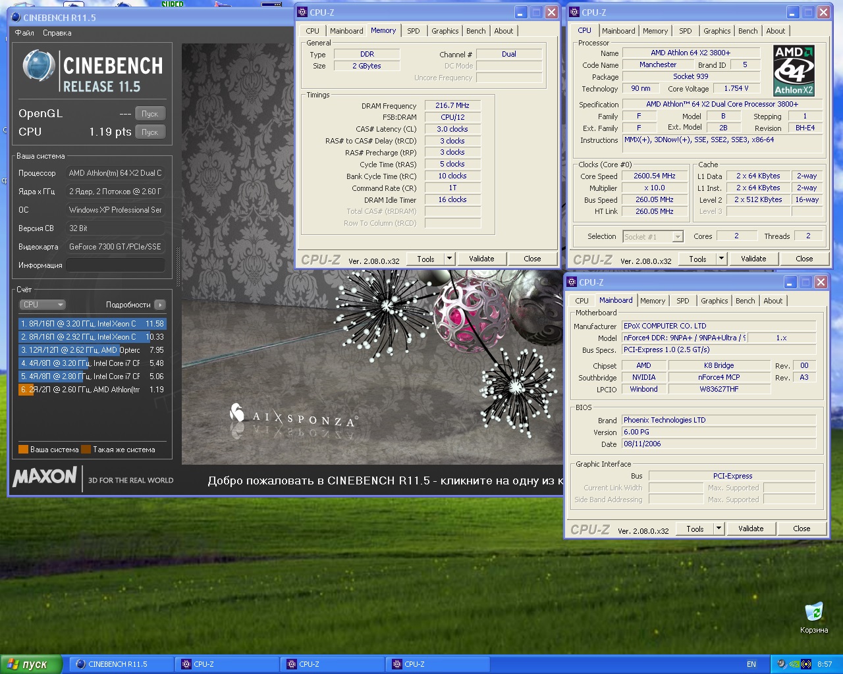Image resolution: width=843 pixels, height=674 pixels.
Task: Select ranking row 3 AMD Opteron 7.95
Action: 92,350
